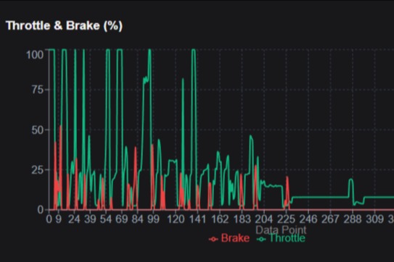Click the x-axis label 288
394x262 pixels.
point(353,219)
